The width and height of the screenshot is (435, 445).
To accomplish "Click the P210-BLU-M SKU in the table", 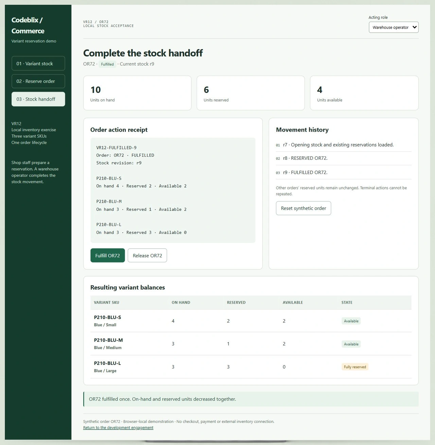I will [x=108, y=340].
